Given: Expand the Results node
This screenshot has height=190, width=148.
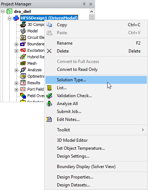Looking at the screenshot, I should 16,83.
